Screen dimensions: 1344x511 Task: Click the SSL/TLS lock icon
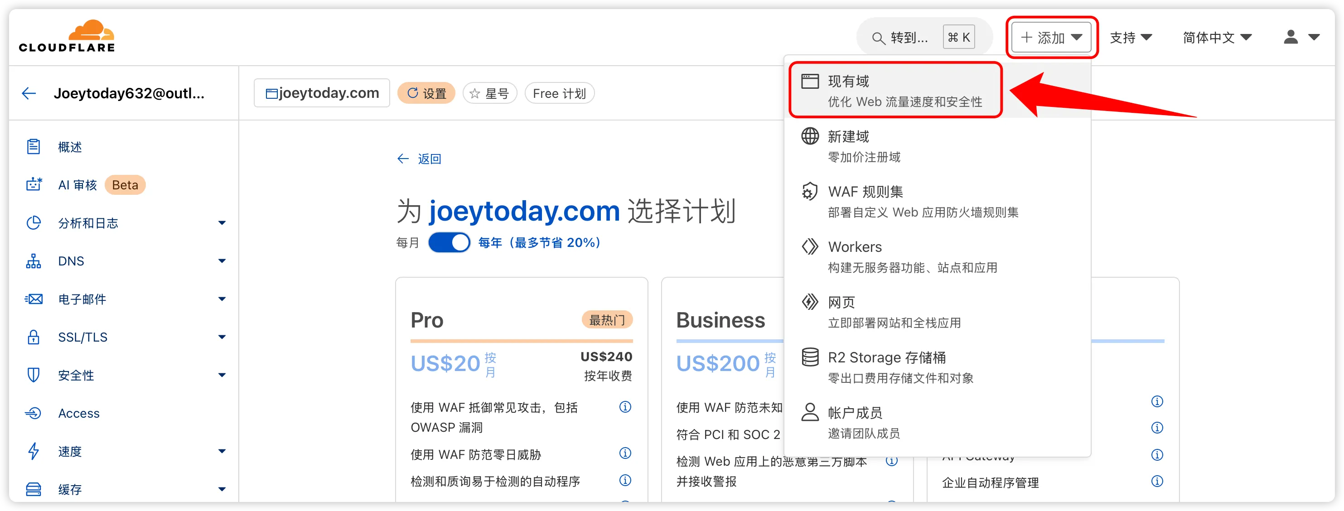click(34, 337)
